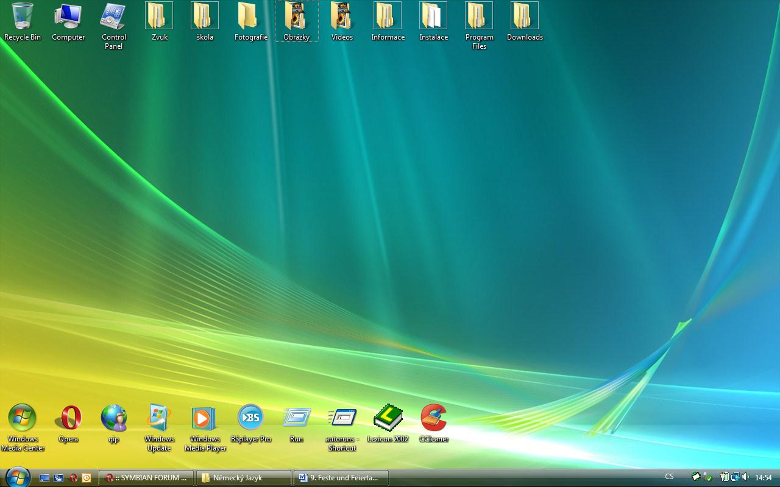
Task: Select the Windows Update shortcut
Action: [x=159, y=427]
